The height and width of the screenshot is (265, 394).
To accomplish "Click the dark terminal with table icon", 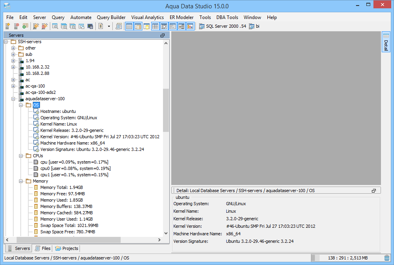I will (90, 26).
